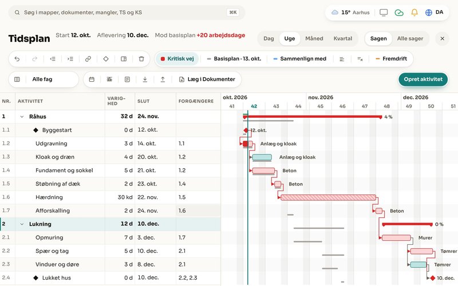Screen dimensions: 458x286
Task: Collapse the Råhus group
Action: coord(22,117)
